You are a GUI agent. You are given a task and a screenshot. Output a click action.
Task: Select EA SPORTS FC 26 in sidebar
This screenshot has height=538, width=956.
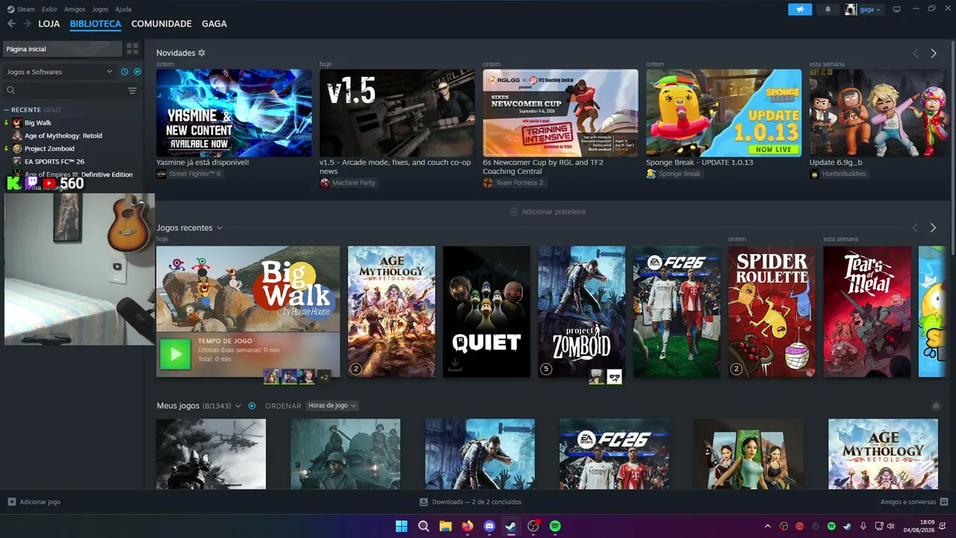pos(55,161)
